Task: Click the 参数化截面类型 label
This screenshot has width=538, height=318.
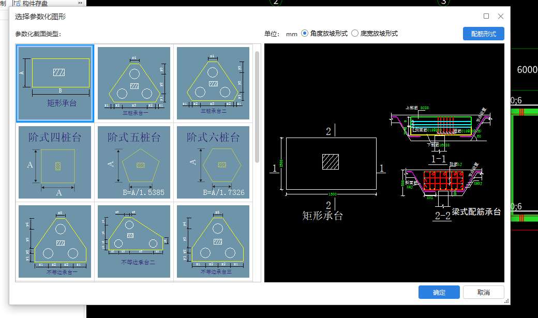Action: (38, 34)
